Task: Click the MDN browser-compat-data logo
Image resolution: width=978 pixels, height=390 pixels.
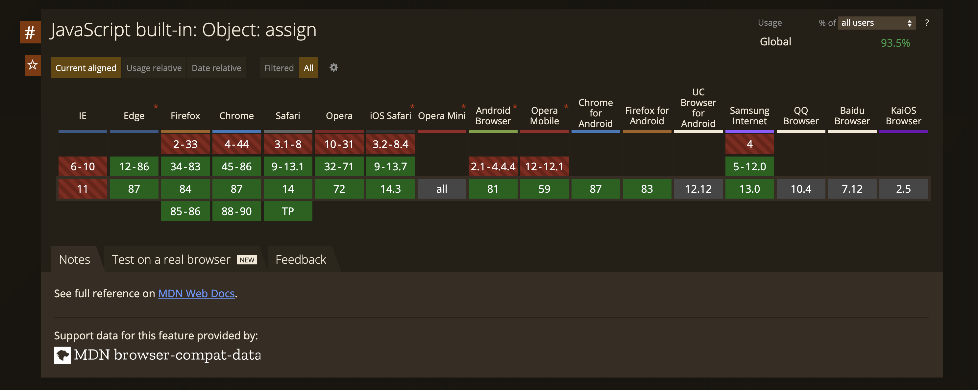Action: pos(62,355)
